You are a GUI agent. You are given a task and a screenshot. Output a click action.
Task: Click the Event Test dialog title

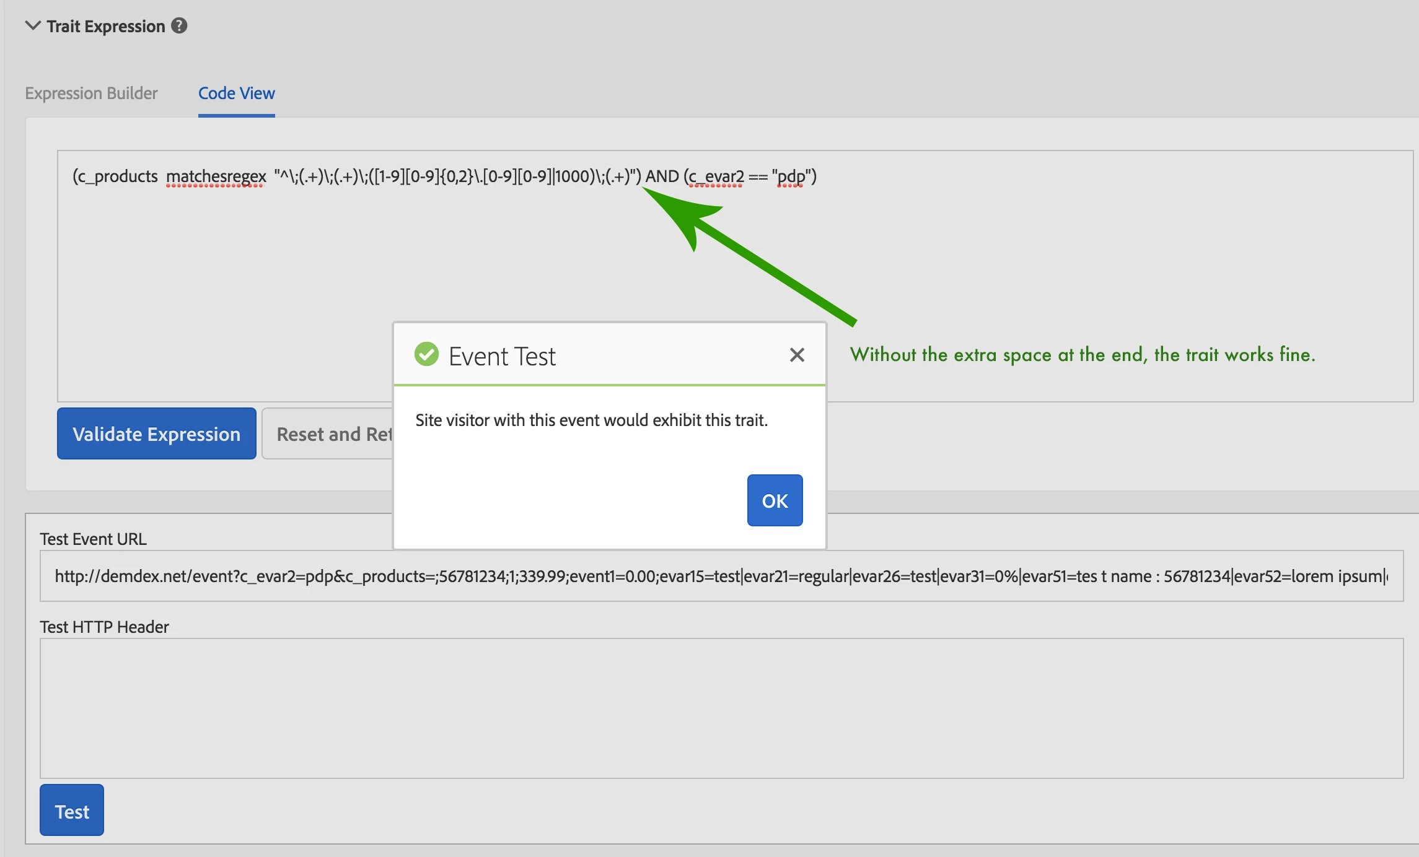pos(501,357)
